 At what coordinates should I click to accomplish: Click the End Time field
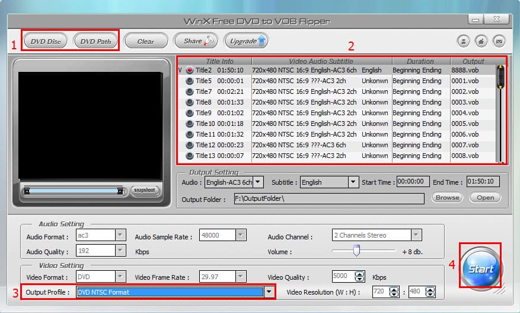pyautogui.click(x=483, y=181)
